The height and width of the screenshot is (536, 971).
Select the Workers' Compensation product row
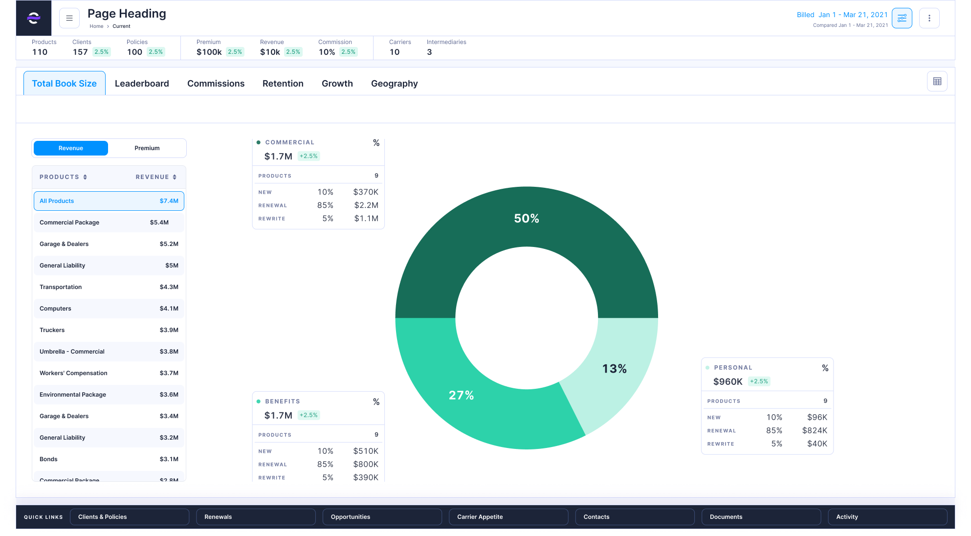coord(109,373)
